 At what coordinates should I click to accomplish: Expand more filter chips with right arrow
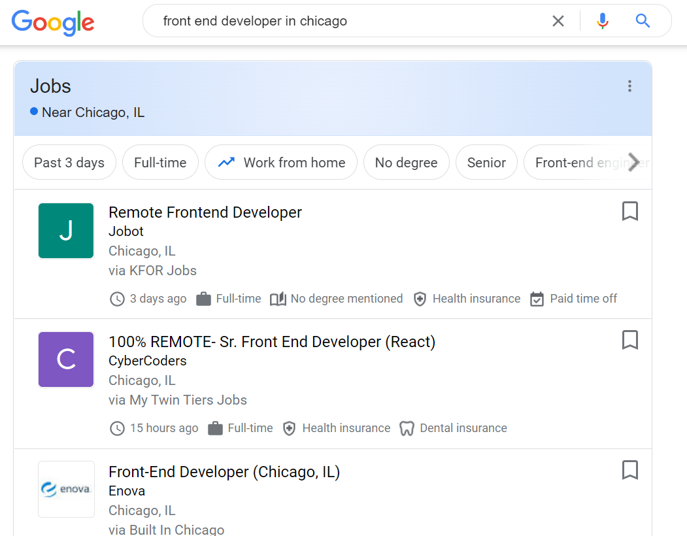click(x=633, y=162)
